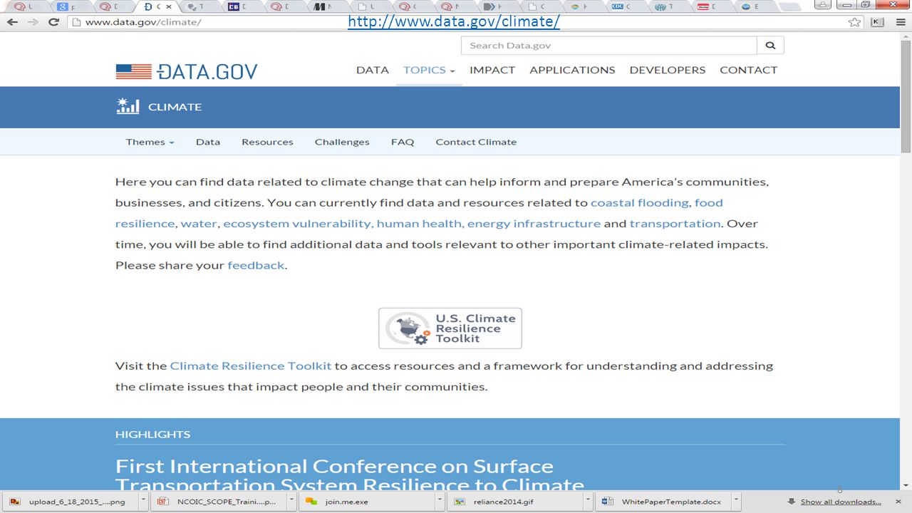Follow the ecosystem vulnerability link
912x513 pixels.
(298, 223)
